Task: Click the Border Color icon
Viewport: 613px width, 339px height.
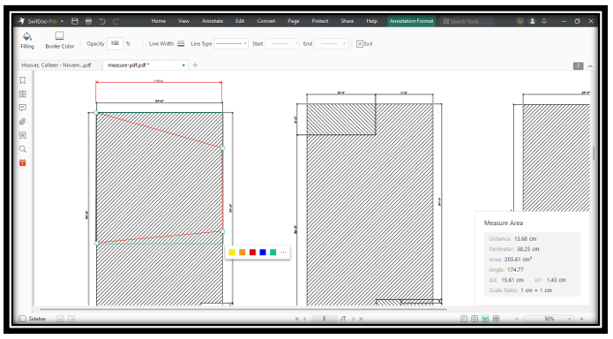Action: 59,36
